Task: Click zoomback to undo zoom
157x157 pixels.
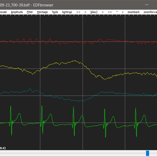Action: click(x=133, y=12)
